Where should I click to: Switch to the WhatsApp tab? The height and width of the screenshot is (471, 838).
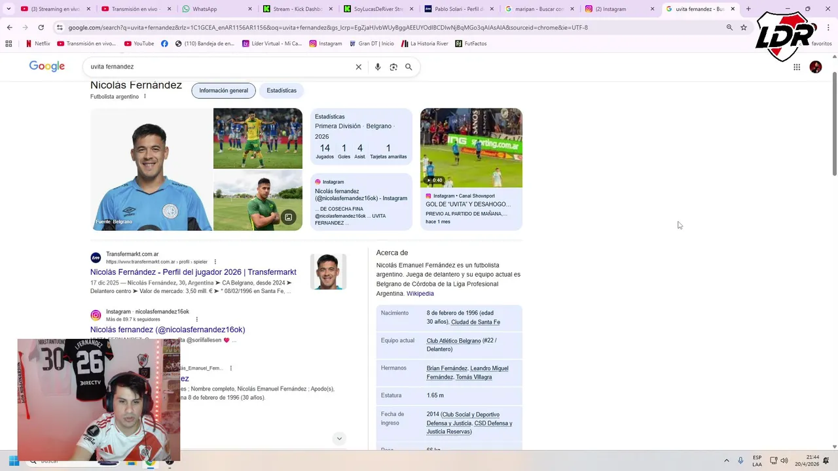tap(217, 9)
